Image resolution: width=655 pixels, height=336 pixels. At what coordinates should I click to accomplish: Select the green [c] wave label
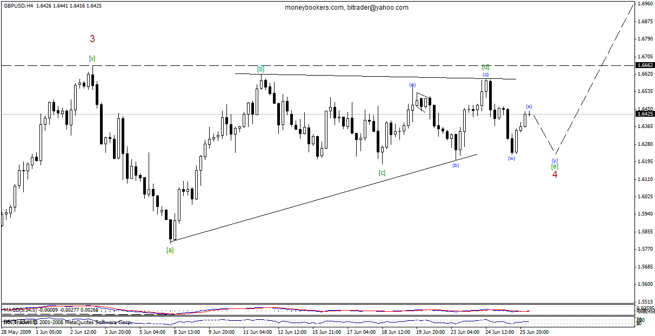point(382,173)
